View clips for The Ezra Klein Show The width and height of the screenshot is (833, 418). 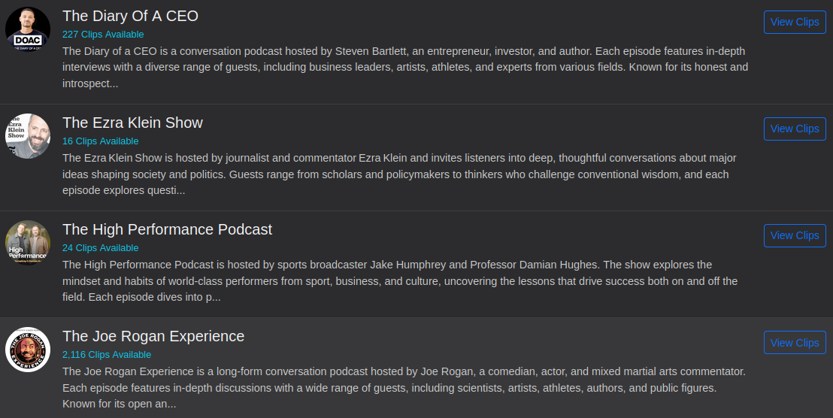[x=794, y=129]
